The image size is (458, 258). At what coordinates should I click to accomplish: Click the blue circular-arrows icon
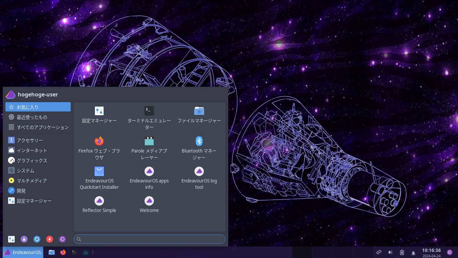37,239
